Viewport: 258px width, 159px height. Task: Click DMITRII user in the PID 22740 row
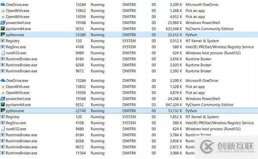point(129,111)
